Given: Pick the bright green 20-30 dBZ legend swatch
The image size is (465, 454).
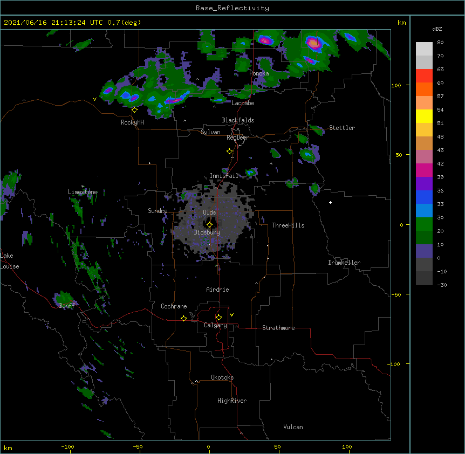Looking at the screenshot, I should click(x=424, y=224).
